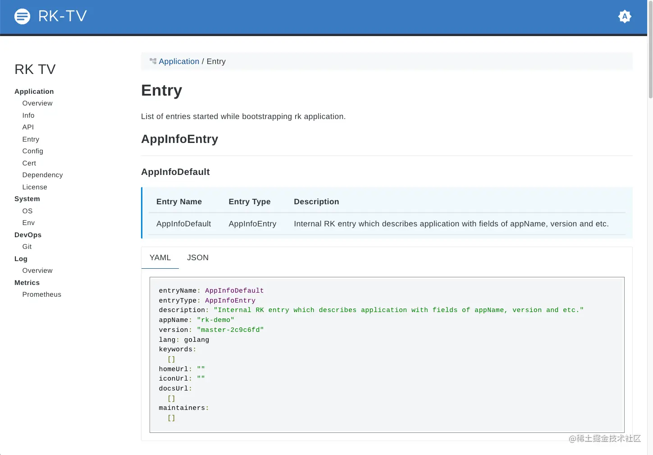Viewport: 653px width, 455px height.
Task: Open Overview under Application in sidebar
Action: point(37,103)
